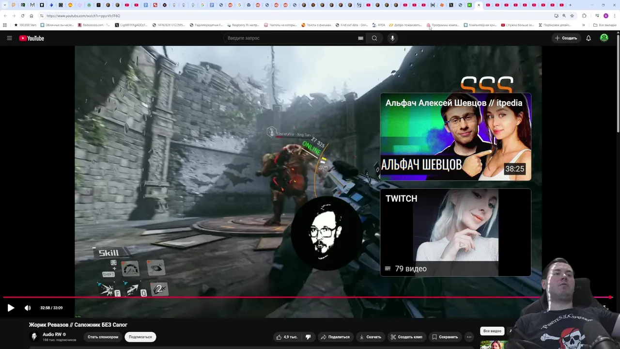Viewport: 620px width, 349px height.
Task: Save video with Сохранить button
Action: point(445,337)
